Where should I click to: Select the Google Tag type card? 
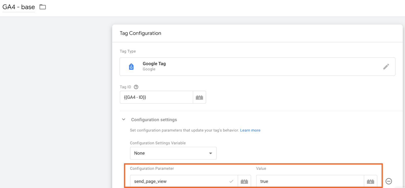[257, 67]
